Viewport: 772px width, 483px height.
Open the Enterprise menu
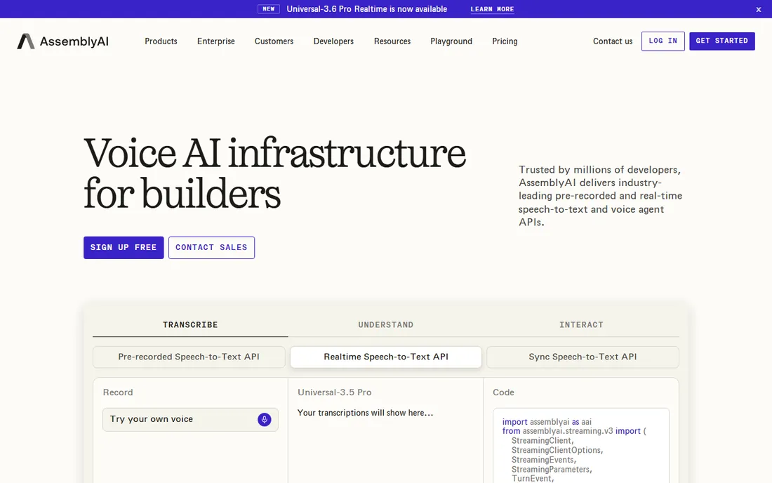pyautogui.click(x=216, y=41)
